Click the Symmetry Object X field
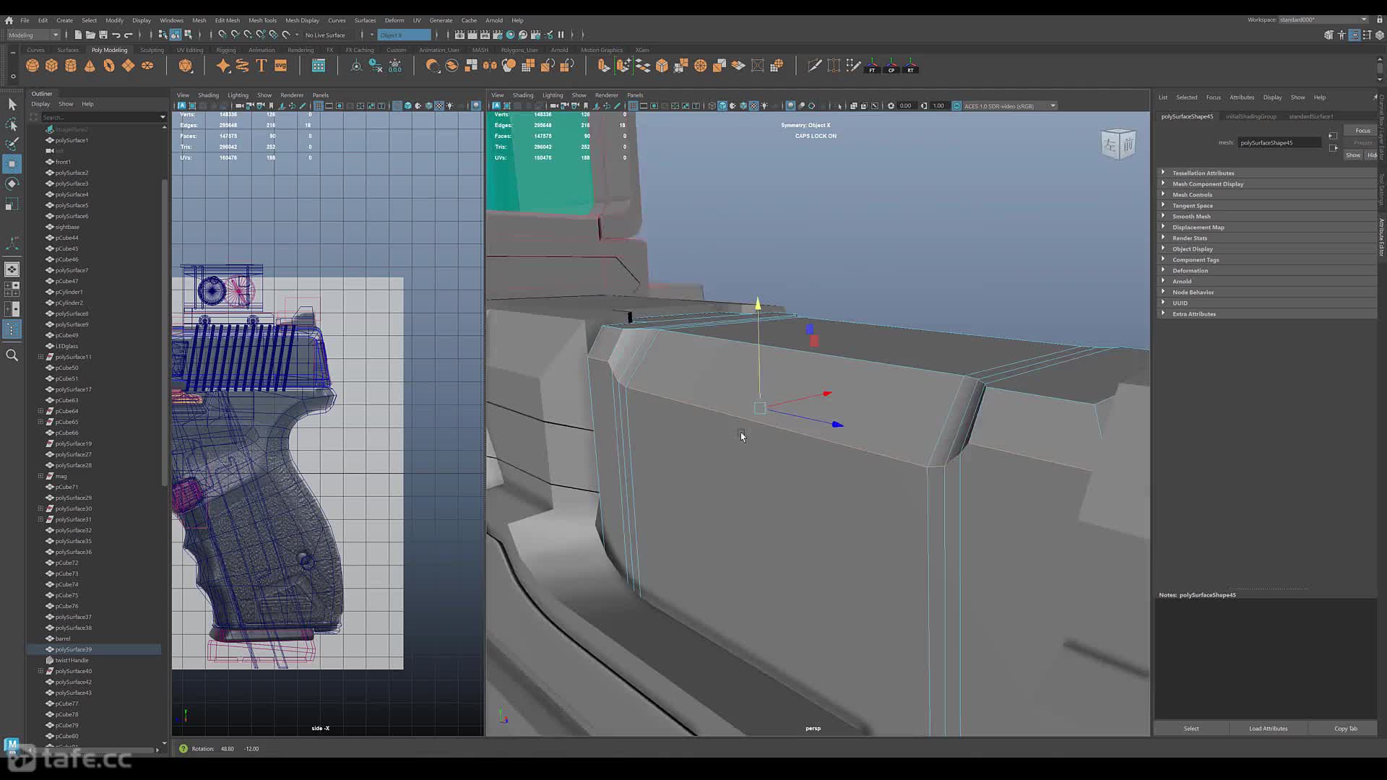The height and width of the screenshot is (780, 1387). pos(404,35)
